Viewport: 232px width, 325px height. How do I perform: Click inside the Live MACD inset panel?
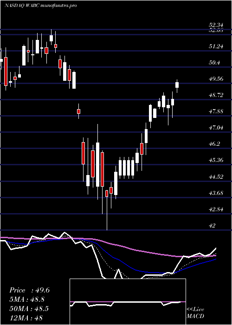(x=128, y=302)
